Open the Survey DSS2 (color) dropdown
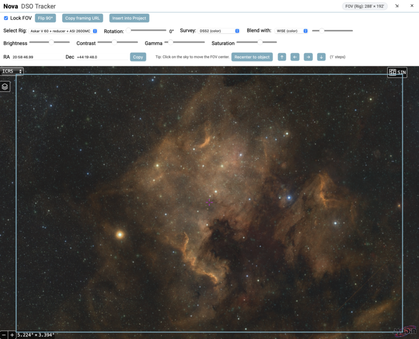Screen dimensions: 419x339 click(x=219, y=31)
